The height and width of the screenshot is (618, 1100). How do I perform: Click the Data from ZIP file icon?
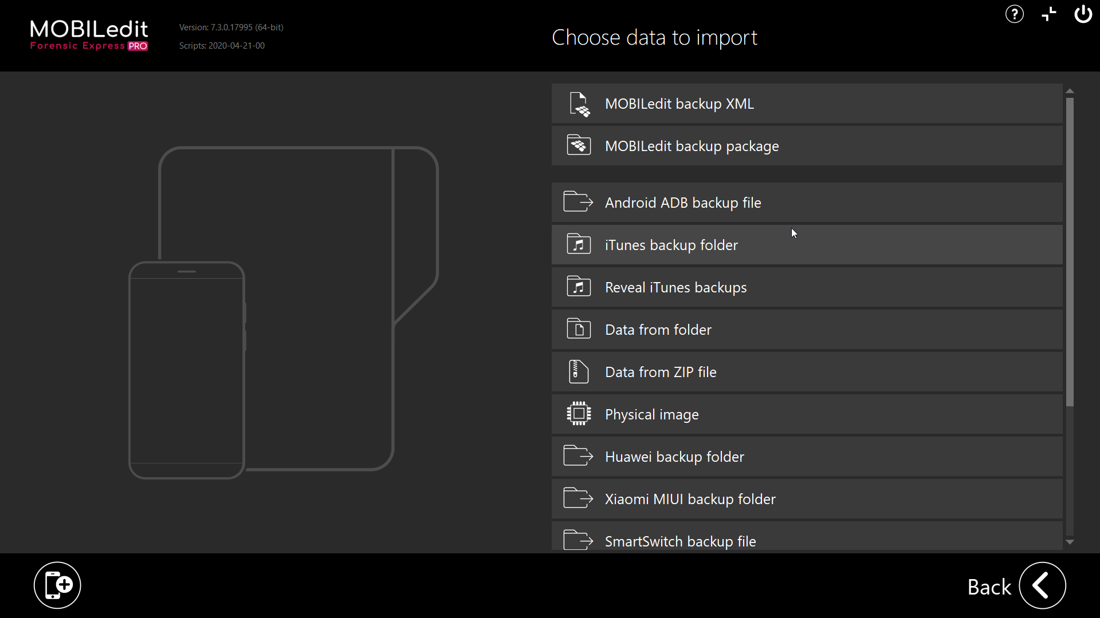(x=579, y=372)
